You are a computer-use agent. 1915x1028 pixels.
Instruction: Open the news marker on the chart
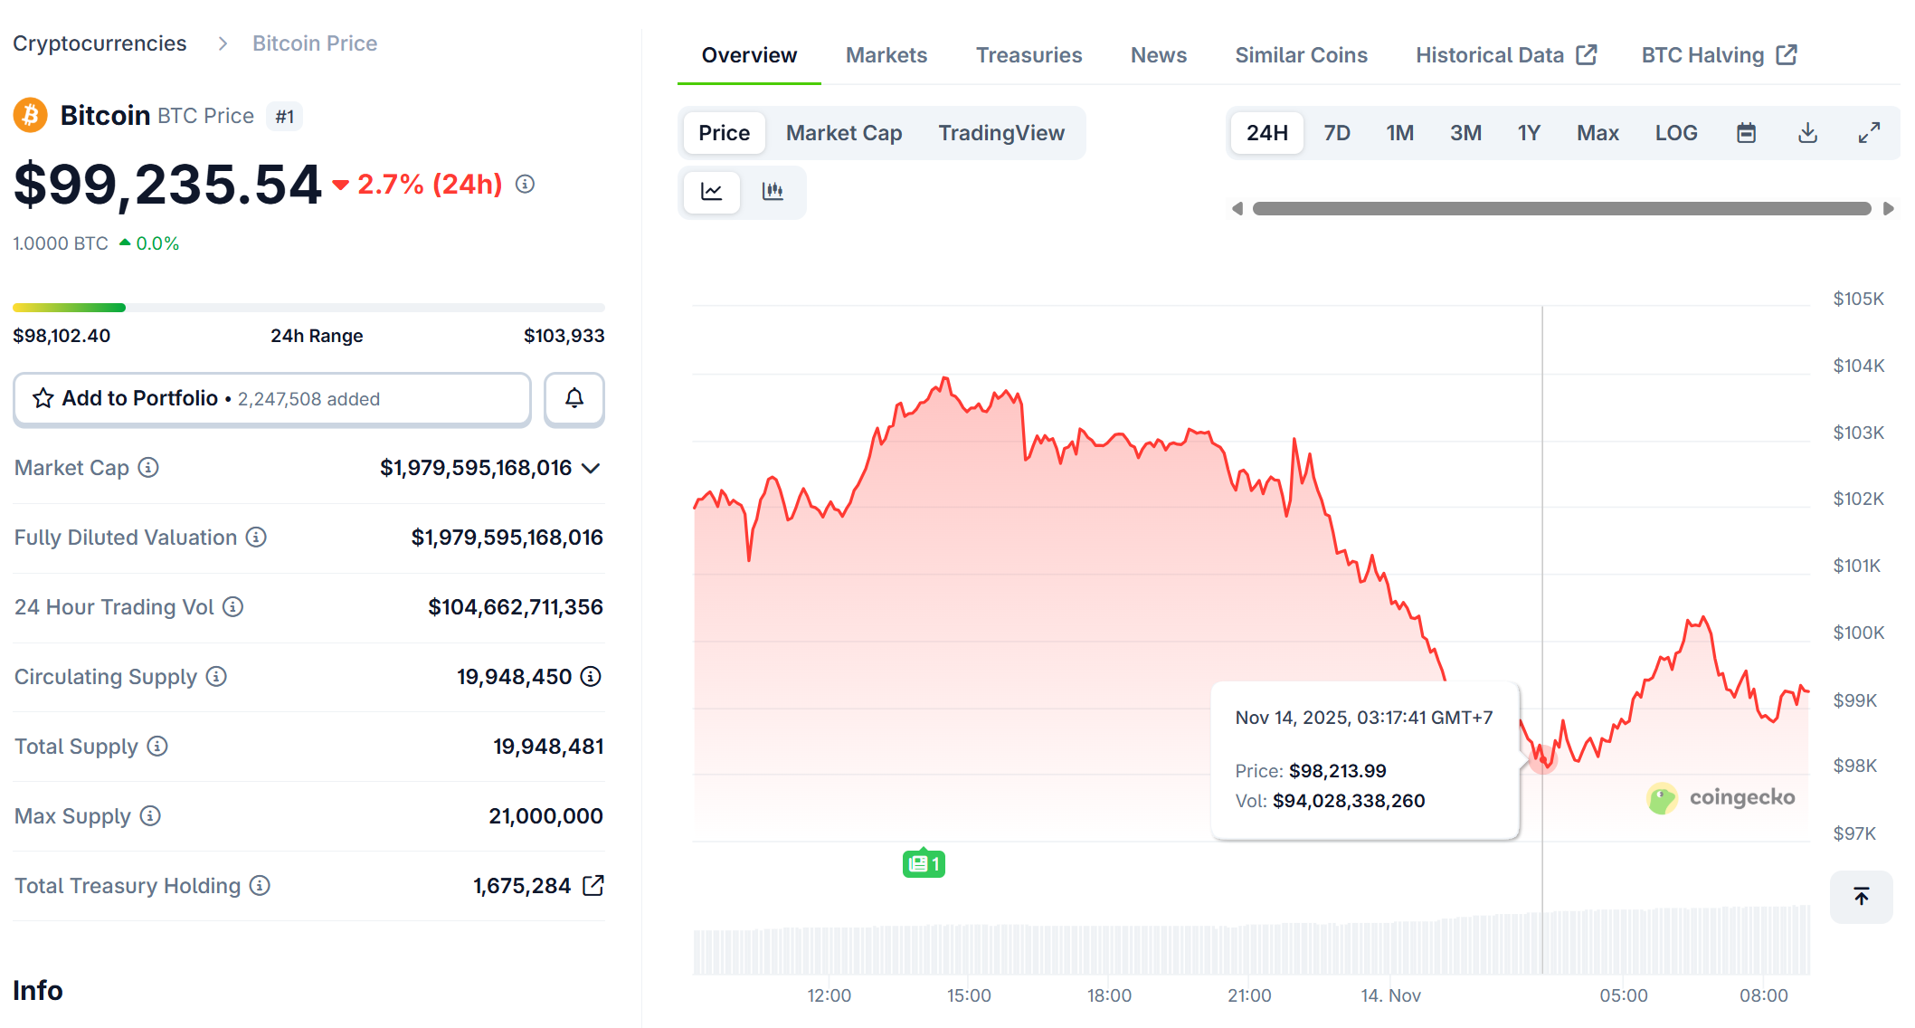point(924,864)
